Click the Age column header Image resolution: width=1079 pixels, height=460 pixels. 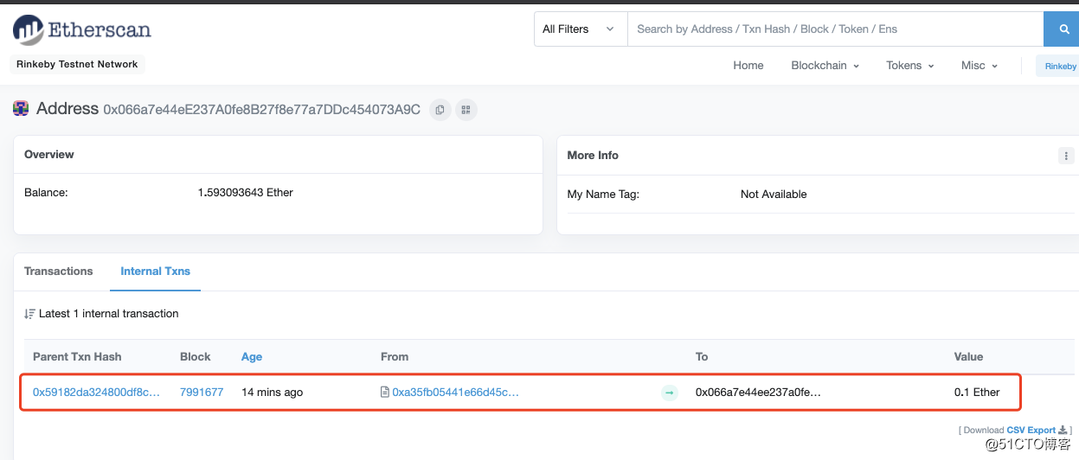point(252,357)
